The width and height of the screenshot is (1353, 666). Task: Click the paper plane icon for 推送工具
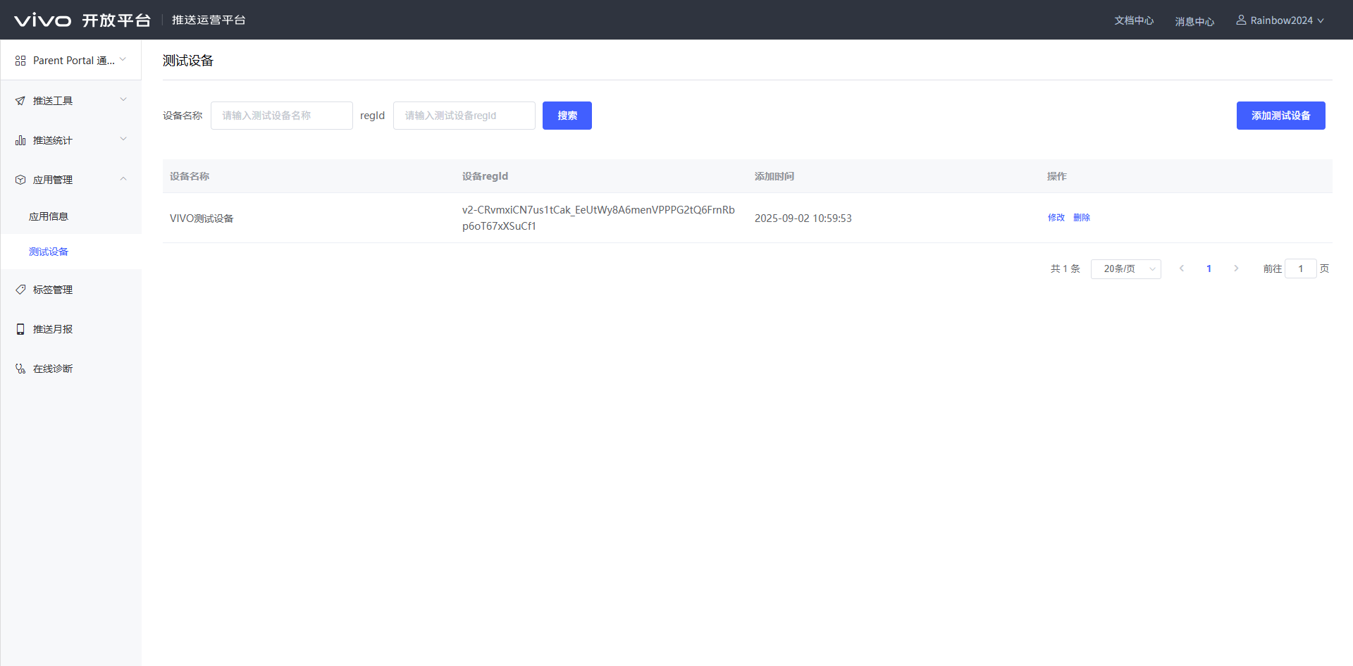20,101
